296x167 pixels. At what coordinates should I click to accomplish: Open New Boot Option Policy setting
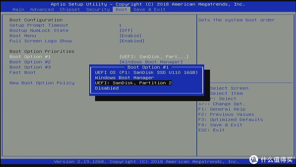pyautogui.click(x=42, y=83)
